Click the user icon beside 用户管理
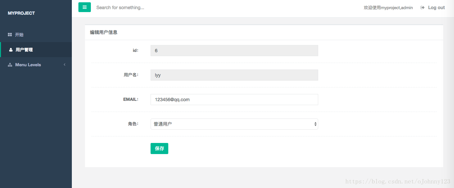The width and height of the screenshot is (454, 188). [x=11, y=50]
